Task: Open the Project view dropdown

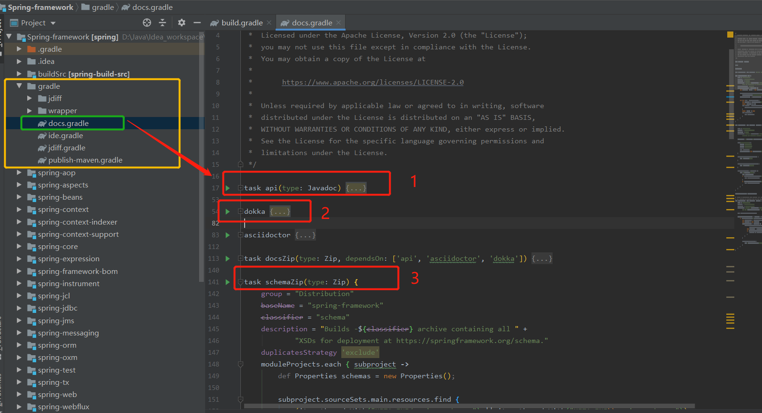Action: (x=53, y=23)
